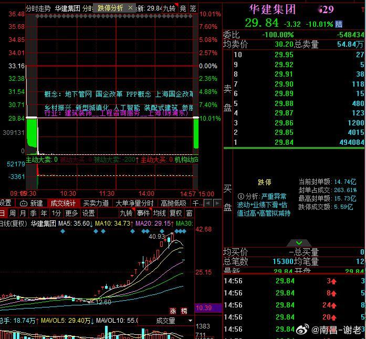Click the MA20: 29.15 indicator label
This screenshot has width=366, height=339.
coord(153,224)
